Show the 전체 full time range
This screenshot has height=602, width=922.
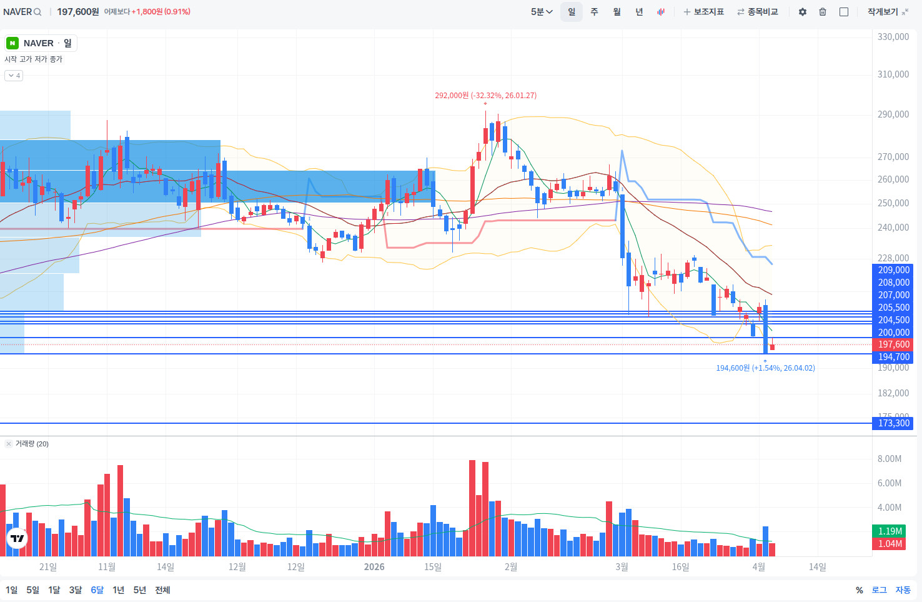(x=162, y=590)
